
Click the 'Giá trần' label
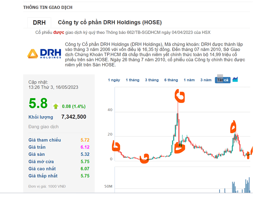(x=37, y=147)
